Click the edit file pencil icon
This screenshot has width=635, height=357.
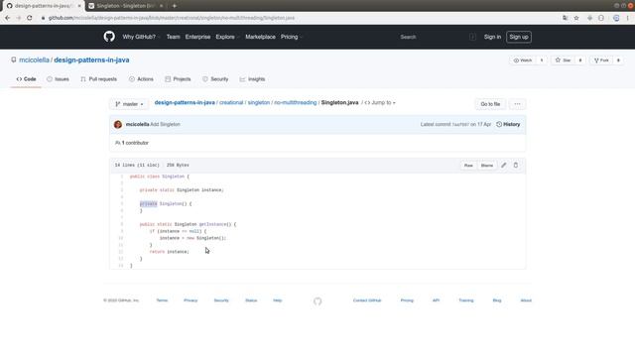coord(503,166)
